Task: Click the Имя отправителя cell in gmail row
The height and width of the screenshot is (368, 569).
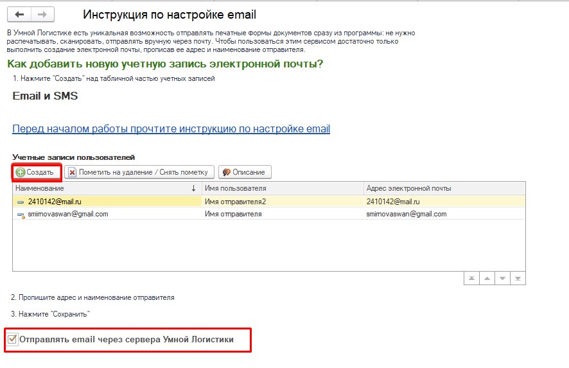Action: click(283, 214)
